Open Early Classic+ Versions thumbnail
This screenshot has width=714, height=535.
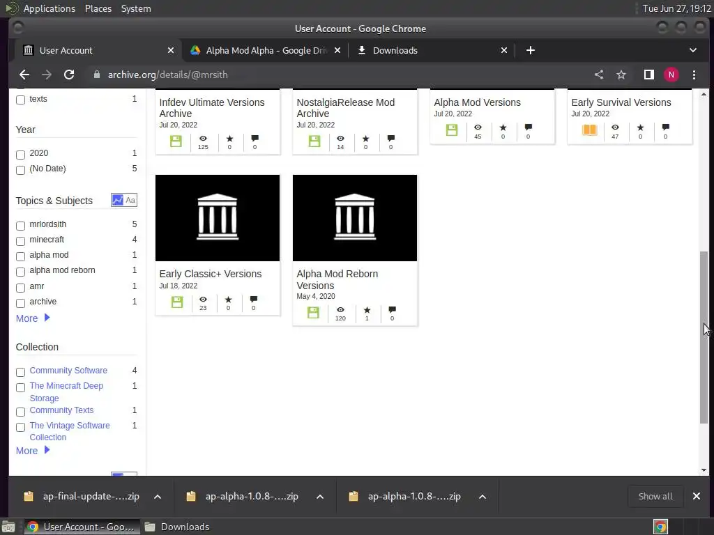pos(218,218)
